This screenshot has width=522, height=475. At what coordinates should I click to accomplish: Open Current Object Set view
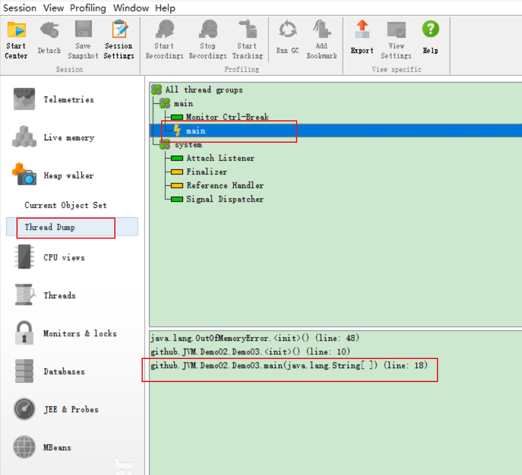pyautogui.click(x=66, y=205)
